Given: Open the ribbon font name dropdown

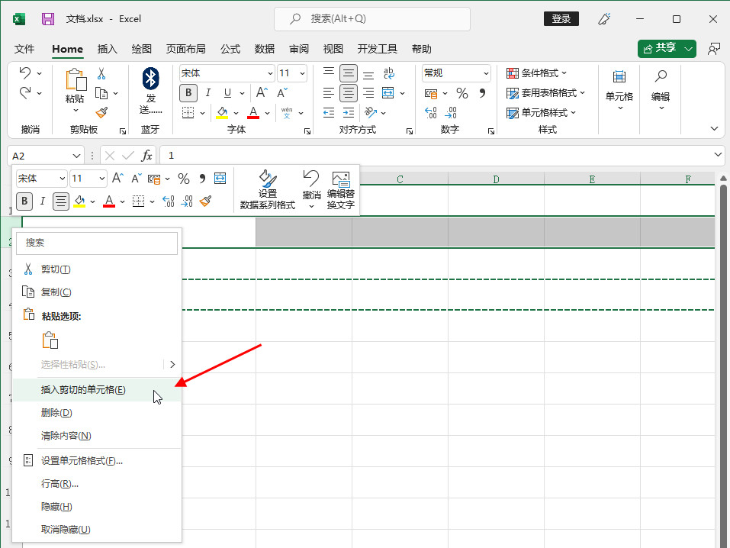Looking at the screenshot, I should [x=270, y=73].
